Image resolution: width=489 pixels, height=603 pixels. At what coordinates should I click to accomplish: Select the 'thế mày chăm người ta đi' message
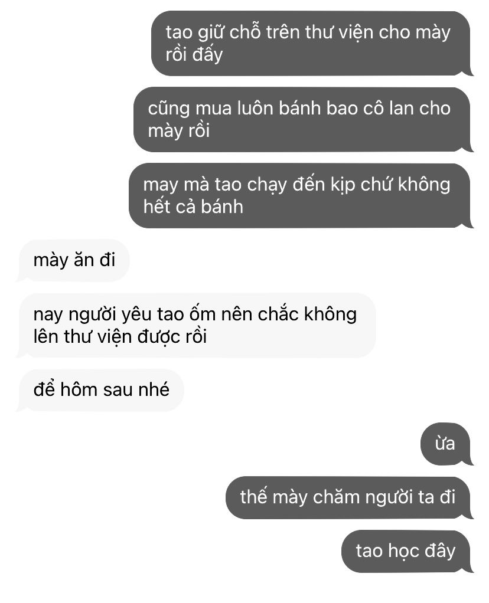(x=348, y=497)
